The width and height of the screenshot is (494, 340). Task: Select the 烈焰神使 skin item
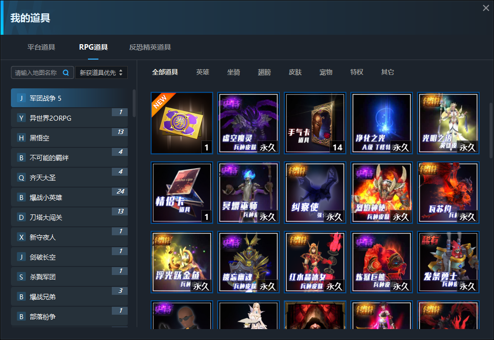coord(382,193)
